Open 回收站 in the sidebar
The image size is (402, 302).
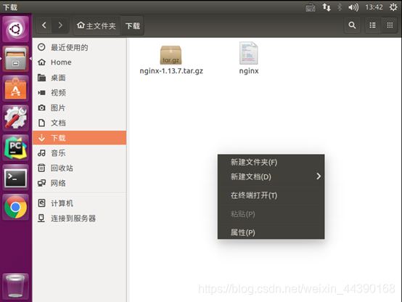pos(80,168)
